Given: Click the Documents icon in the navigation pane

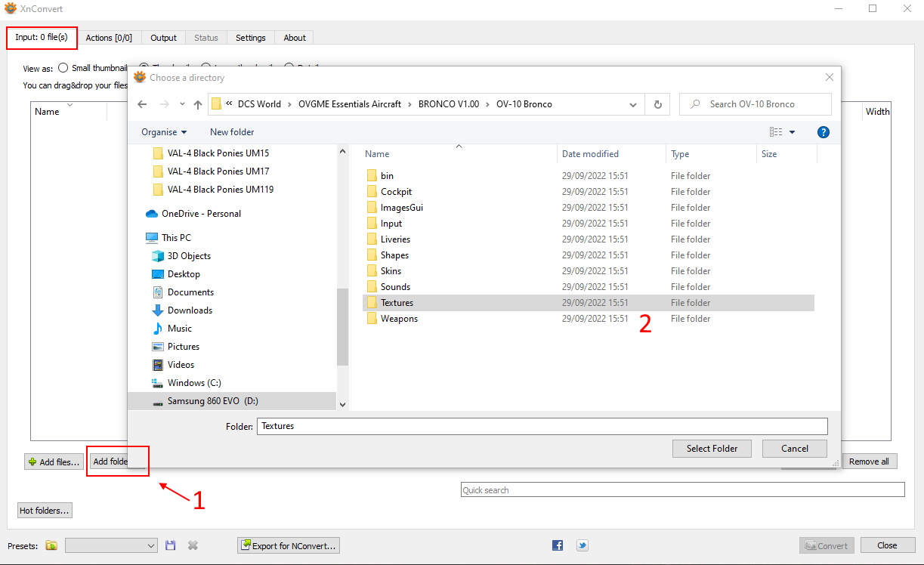Looking at the screenshot, I should (158, 292).
